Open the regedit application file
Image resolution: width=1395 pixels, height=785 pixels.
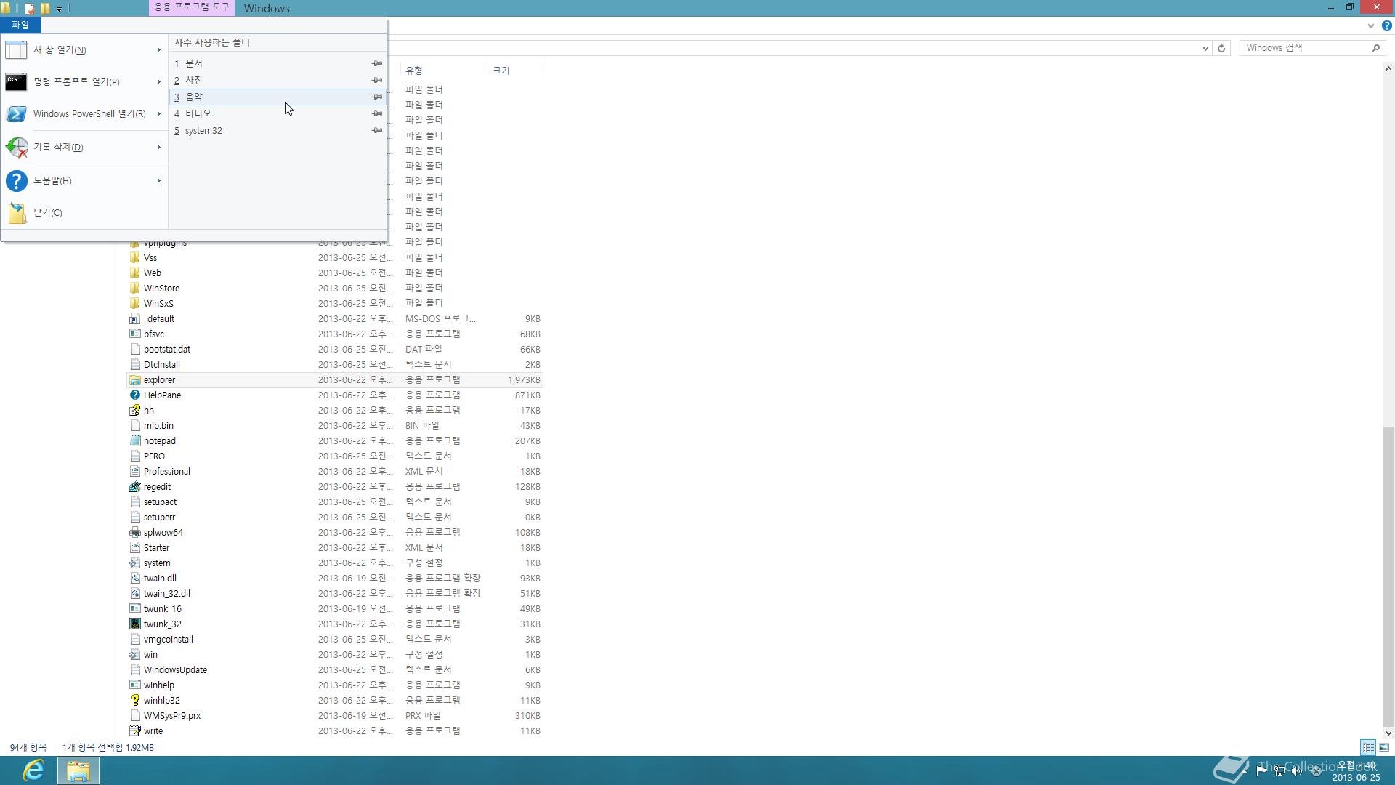(x=157, y=487)
